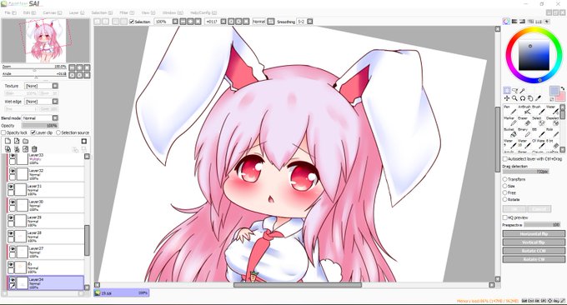Click the Rotate CCW button
Viewport: 567px width, 305px height.
534,251
